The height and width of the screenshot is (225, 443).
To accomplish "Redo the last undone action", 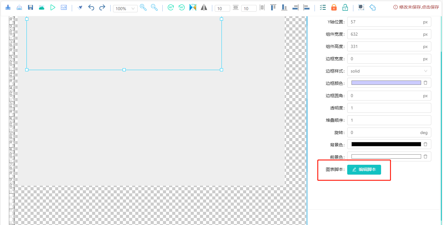I will point(102,7).
